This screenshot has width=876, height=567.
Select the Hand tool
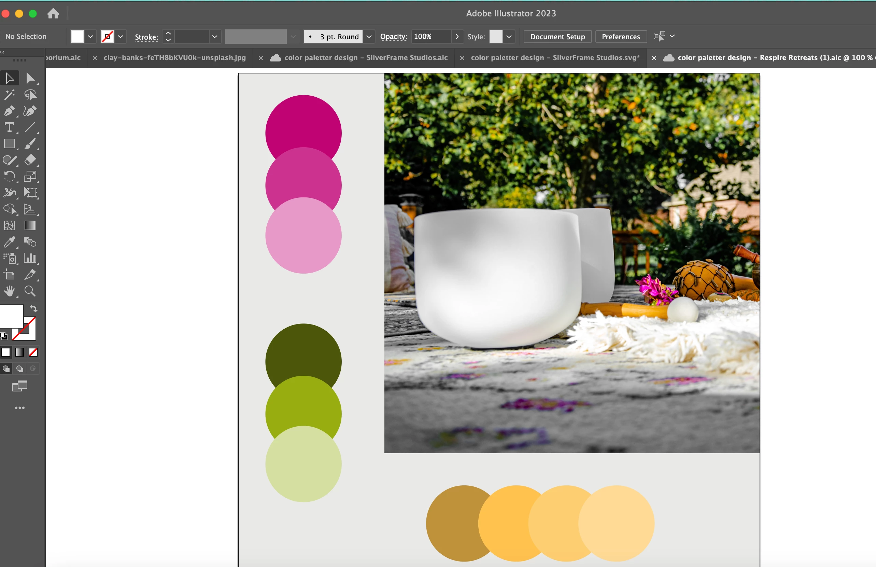click(x=9, y=291)
